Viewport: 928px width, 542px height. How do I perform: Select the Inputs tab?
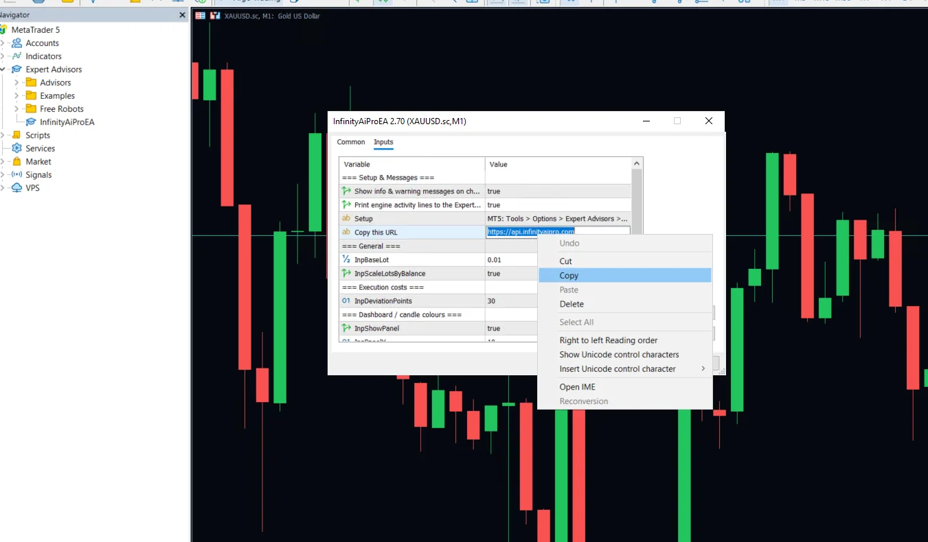(383, 142)
